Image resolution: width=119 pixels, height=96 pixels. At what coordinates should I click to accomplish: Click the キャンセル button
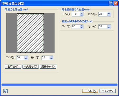point(108,91)
